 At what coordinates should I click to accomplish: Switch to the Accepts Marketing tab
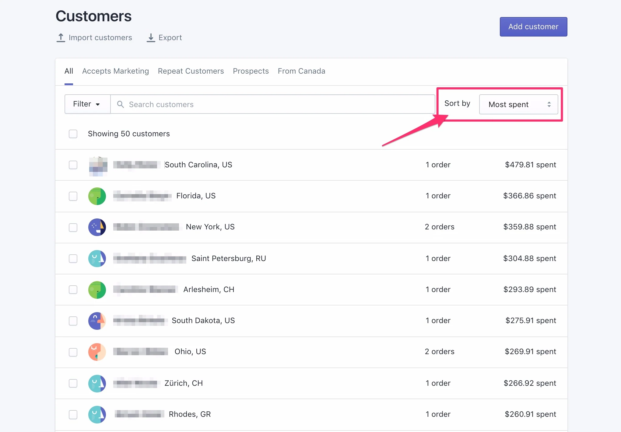(x=115, y=71)
